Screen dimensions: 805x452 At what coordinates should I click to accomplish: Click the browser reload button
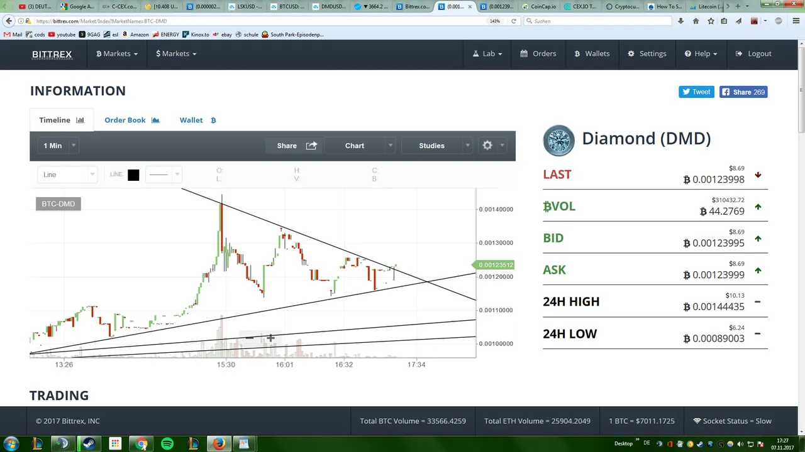coord(514,21)
